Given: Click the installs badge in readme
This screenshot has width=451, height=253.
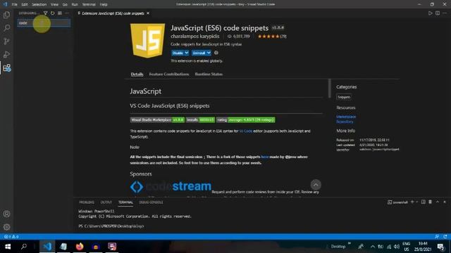Looking at the screenshot, I should coord(200,120).
